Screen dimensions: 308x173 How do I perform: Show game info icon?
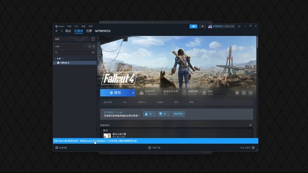(244, 93)
